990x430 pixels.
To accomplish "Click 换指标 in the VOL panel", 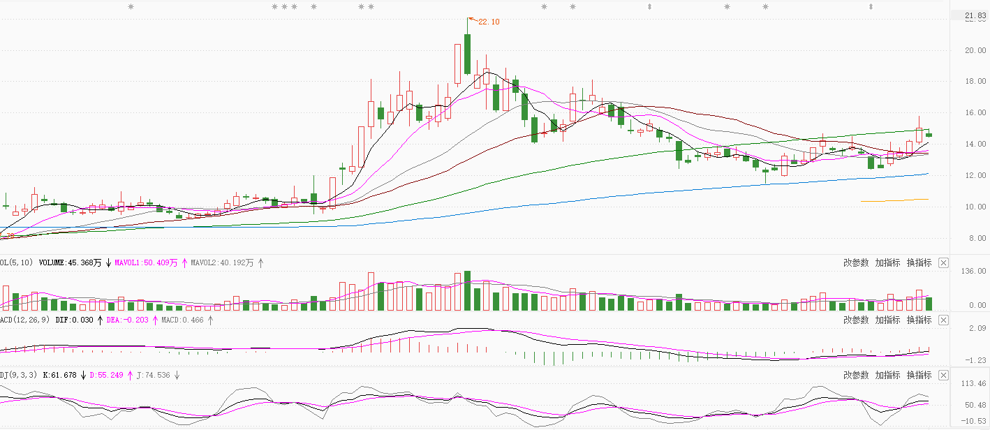I will pos(919,263).
